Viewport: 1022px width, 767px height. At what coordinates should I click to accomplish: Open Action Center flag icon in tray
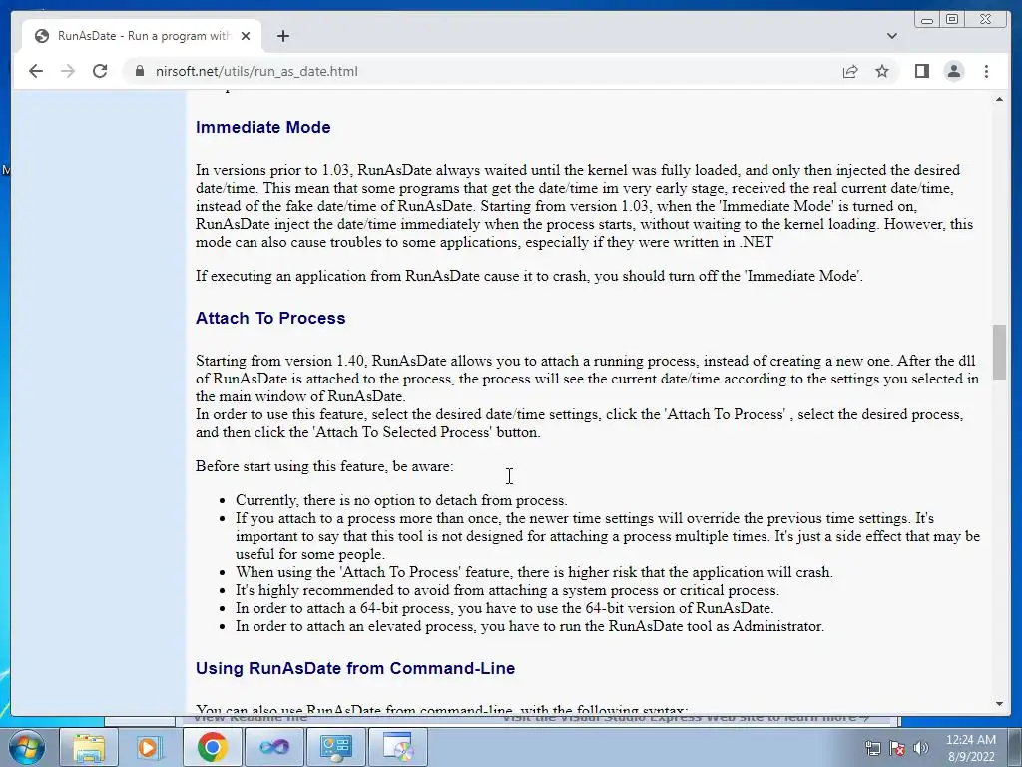897,748
